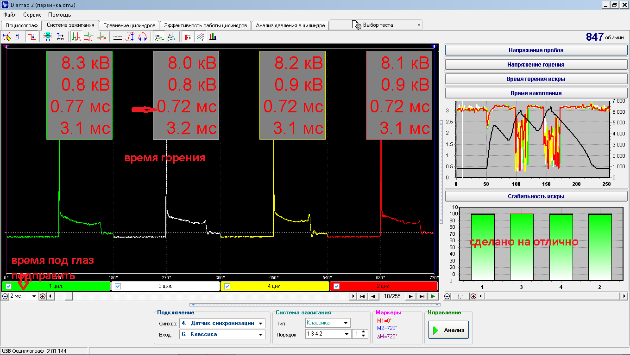Zoom in the main time scale
This screenshot has width=630, height=355.
tap(43, 296)
